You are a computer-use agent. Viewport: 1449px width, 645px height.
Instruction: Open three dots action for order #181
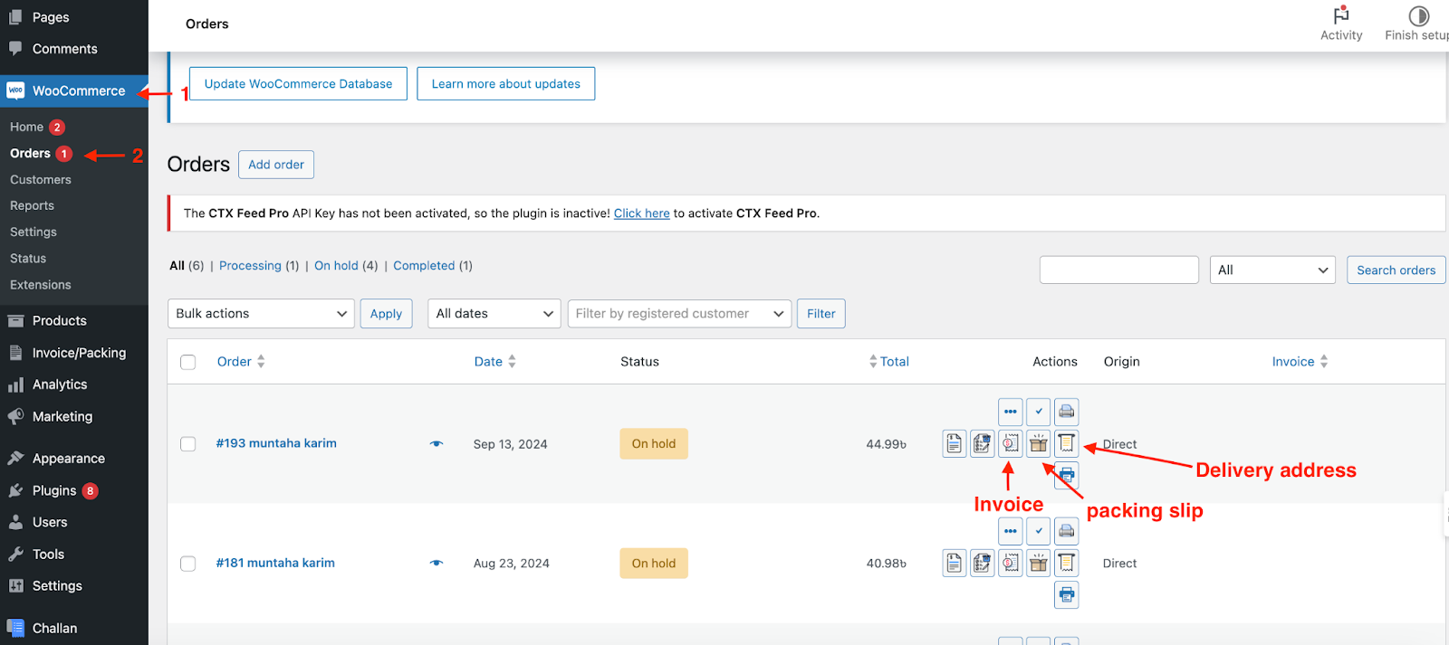coord(1011,531)
